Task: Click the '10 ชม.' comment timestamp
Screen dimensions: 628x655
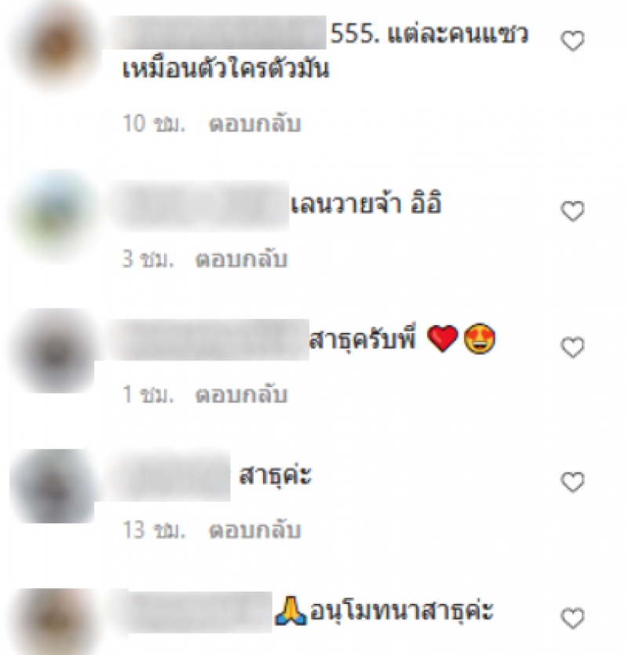Action: [154, 123]
